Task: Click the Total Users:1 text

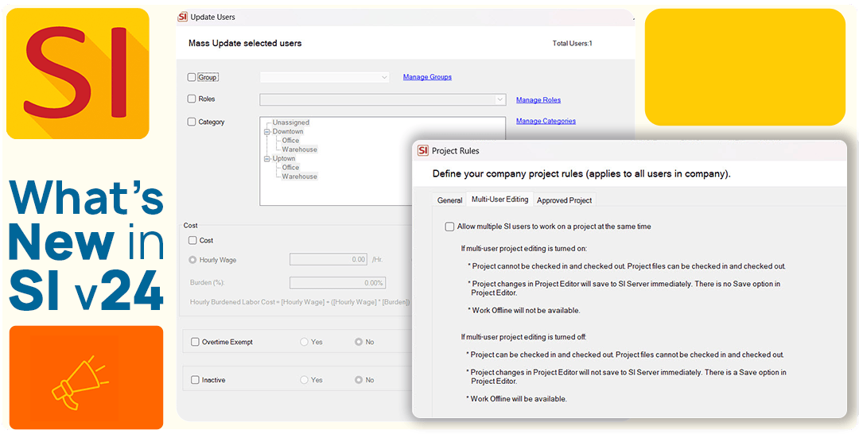Action: [x=573, y=43]
